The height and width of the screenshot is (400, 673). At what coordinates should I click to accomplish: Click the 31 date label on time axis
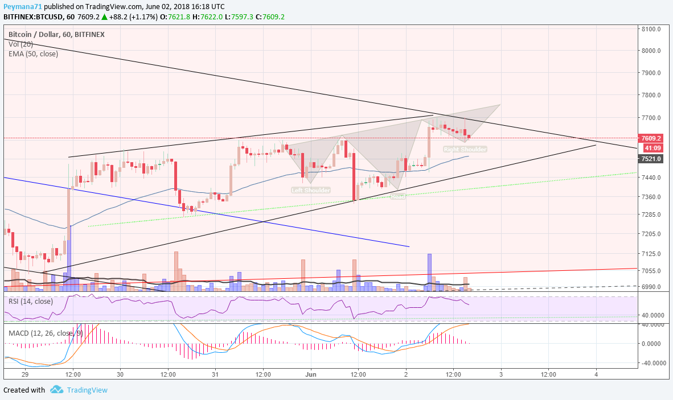(215, 374)
